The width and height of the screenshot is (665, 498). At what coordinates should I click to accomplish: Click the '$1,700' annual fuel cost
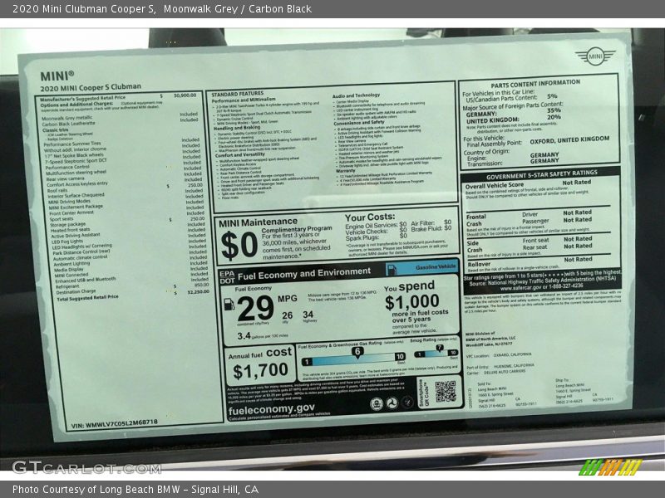pos(260,371)
